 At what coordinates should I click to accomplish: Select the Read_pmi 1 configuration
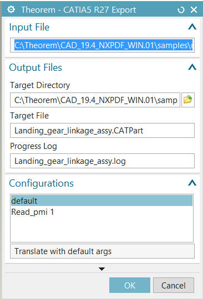coord(102,212)
